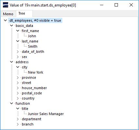
Task: Select the branch tree label
Action: tap(28, 124)
